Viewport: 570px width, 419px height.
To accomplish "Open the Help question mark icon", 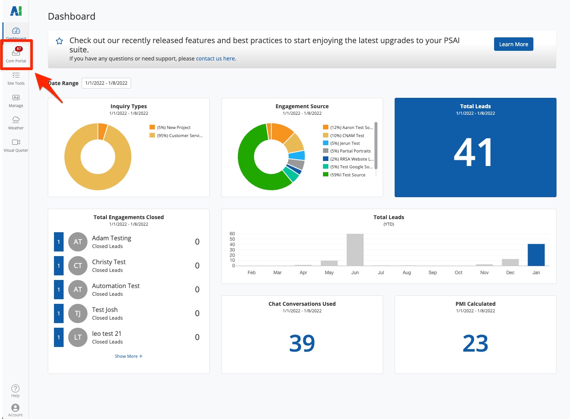I will (x=15, y=389).
